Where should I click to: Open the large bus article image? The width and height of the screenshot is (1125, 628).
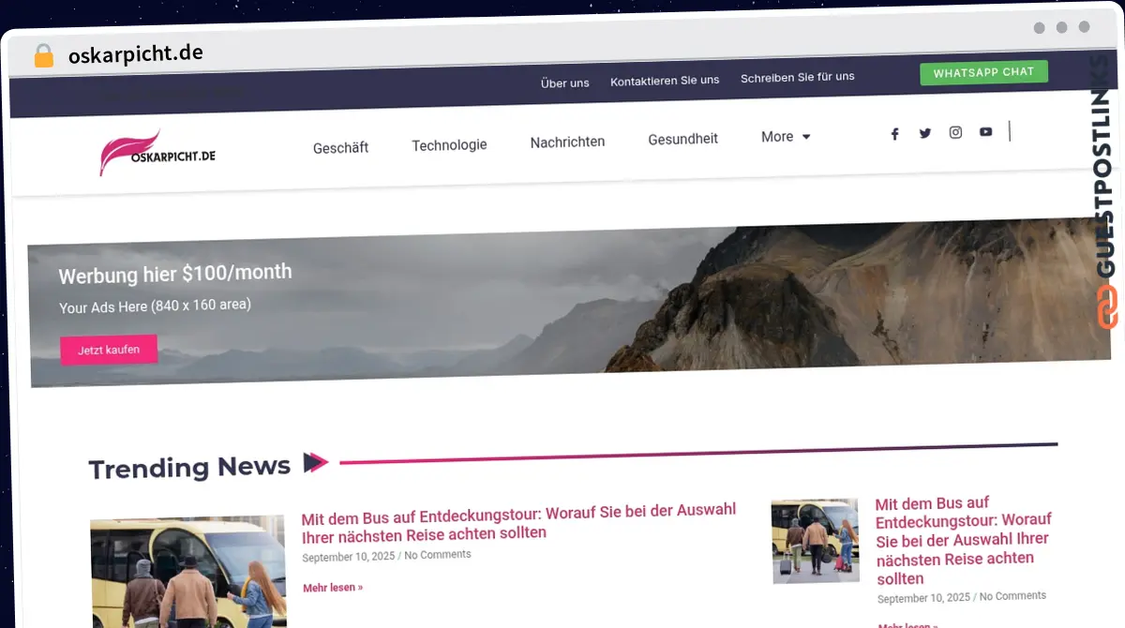[187, 572]
